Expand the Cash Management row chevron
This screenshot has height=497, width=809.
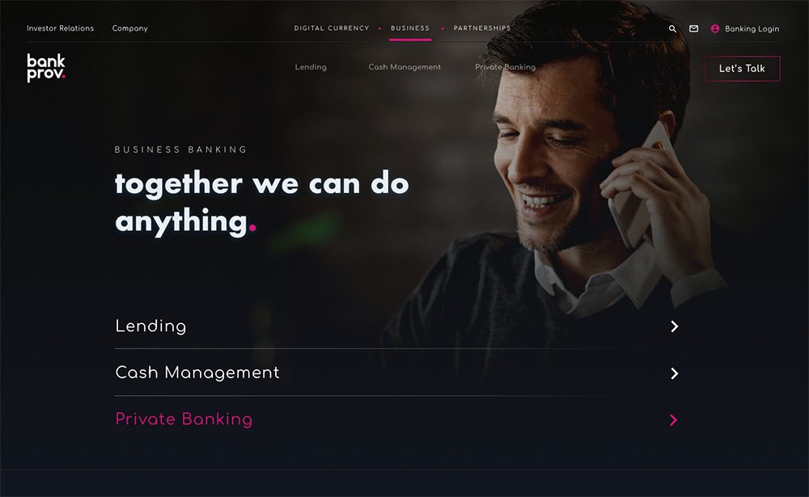pyautogui.click(x=674, y=373)
